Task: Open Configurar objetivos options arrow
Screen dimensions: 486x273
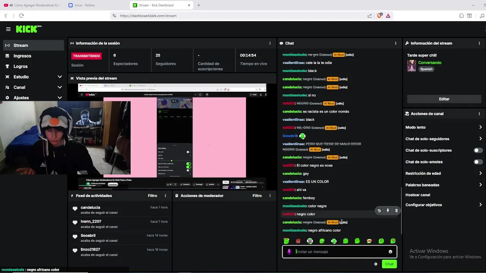Action: pyautogui.click(x=480, y=205)
